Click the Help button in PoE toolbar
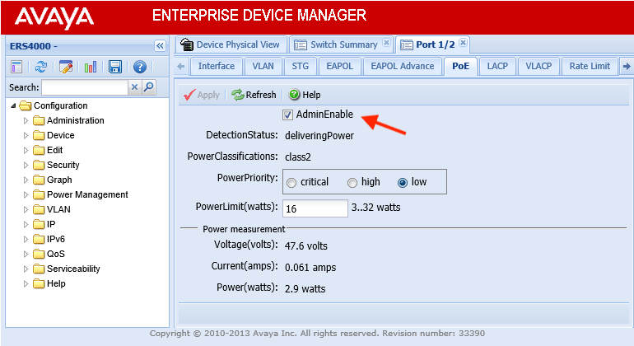634x346 pixels. (305, 95)
